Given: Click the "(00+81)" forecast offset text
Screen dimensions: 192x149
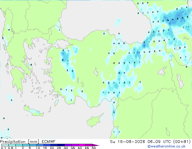Looking at the screenshot, I should (182, 142).
